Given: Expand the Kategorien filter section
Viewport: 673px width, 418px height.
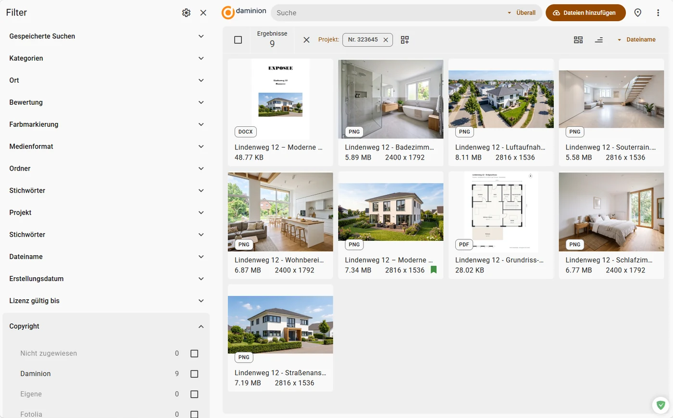Looking at the screenshot, I should (x=106, y=59).
